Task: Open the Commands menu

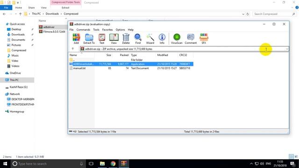Action: point(83,30)
